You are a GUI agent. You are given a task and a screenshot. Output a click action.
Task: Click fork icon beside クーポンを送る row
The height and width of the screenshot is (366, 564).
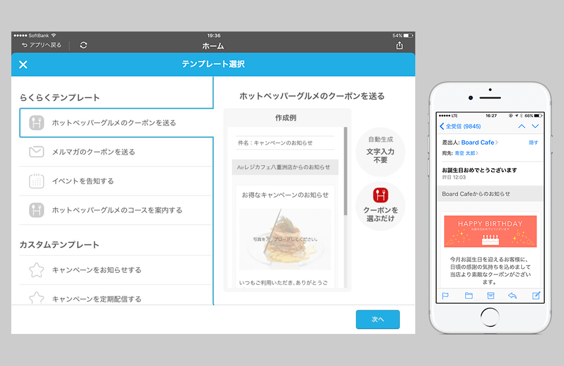[36, 123]
